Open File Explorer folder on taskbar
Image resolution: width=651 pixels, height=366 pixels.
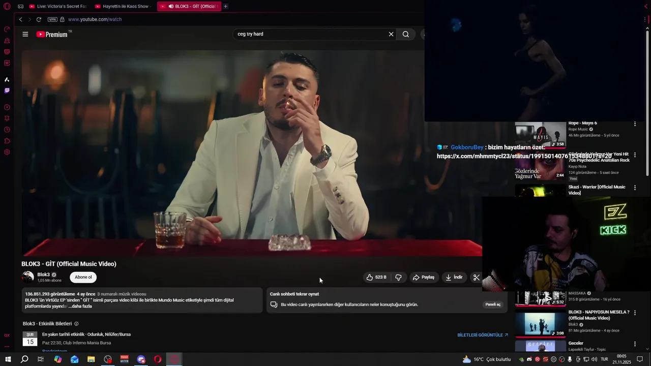(x=91, y=359)
